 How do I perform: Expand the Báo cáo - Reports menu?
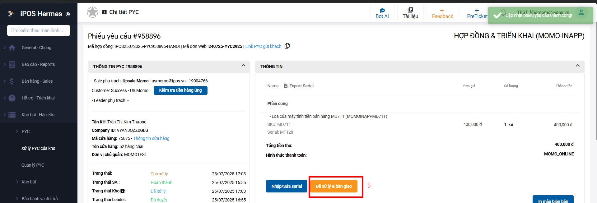38,64
